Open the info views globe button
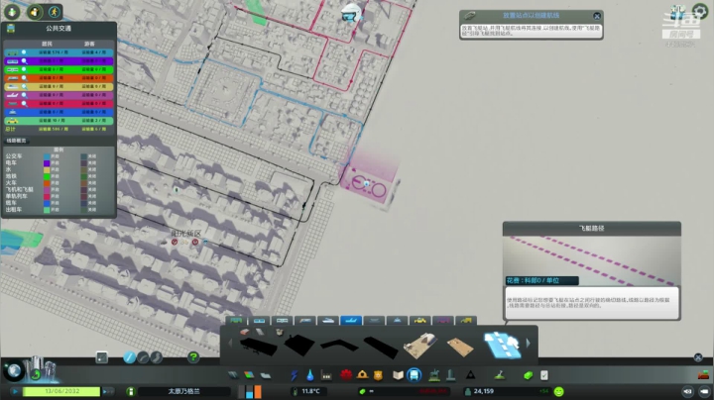714x400 pixels. [x=14, y=371]
